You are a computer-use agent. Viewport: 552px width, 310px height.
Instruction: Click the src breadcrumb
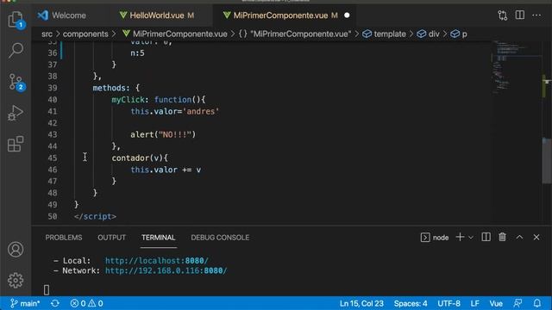(x=47, y=34)
